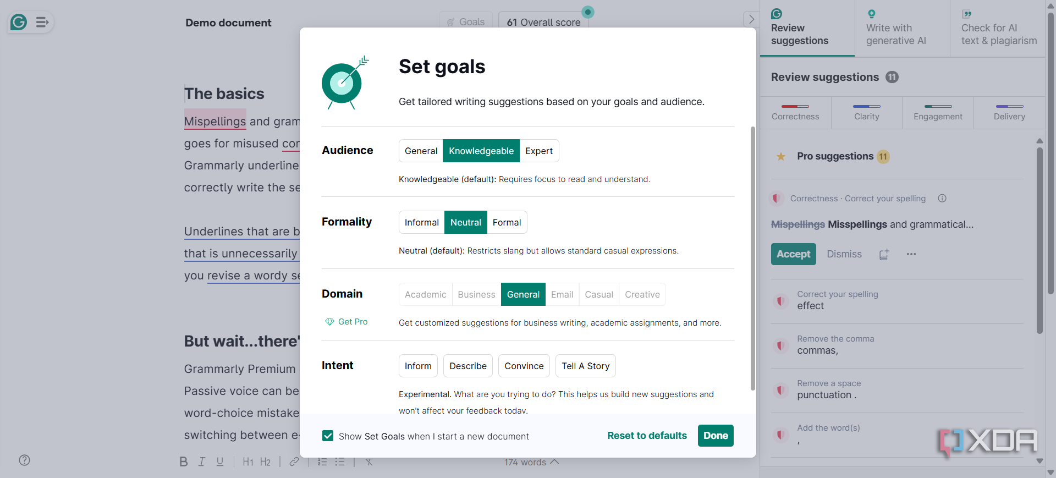The height and width of the screenshot is (478, 1056).
Task: Select the Creative domain option
Action: click(x=642, y=294)
